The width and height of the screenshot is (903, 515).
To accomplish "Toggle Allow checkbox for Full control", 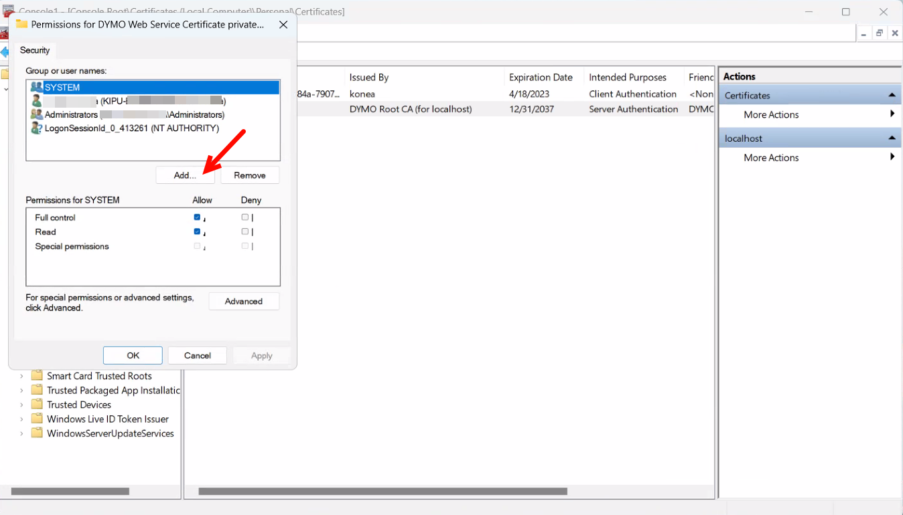I will 197,217.
